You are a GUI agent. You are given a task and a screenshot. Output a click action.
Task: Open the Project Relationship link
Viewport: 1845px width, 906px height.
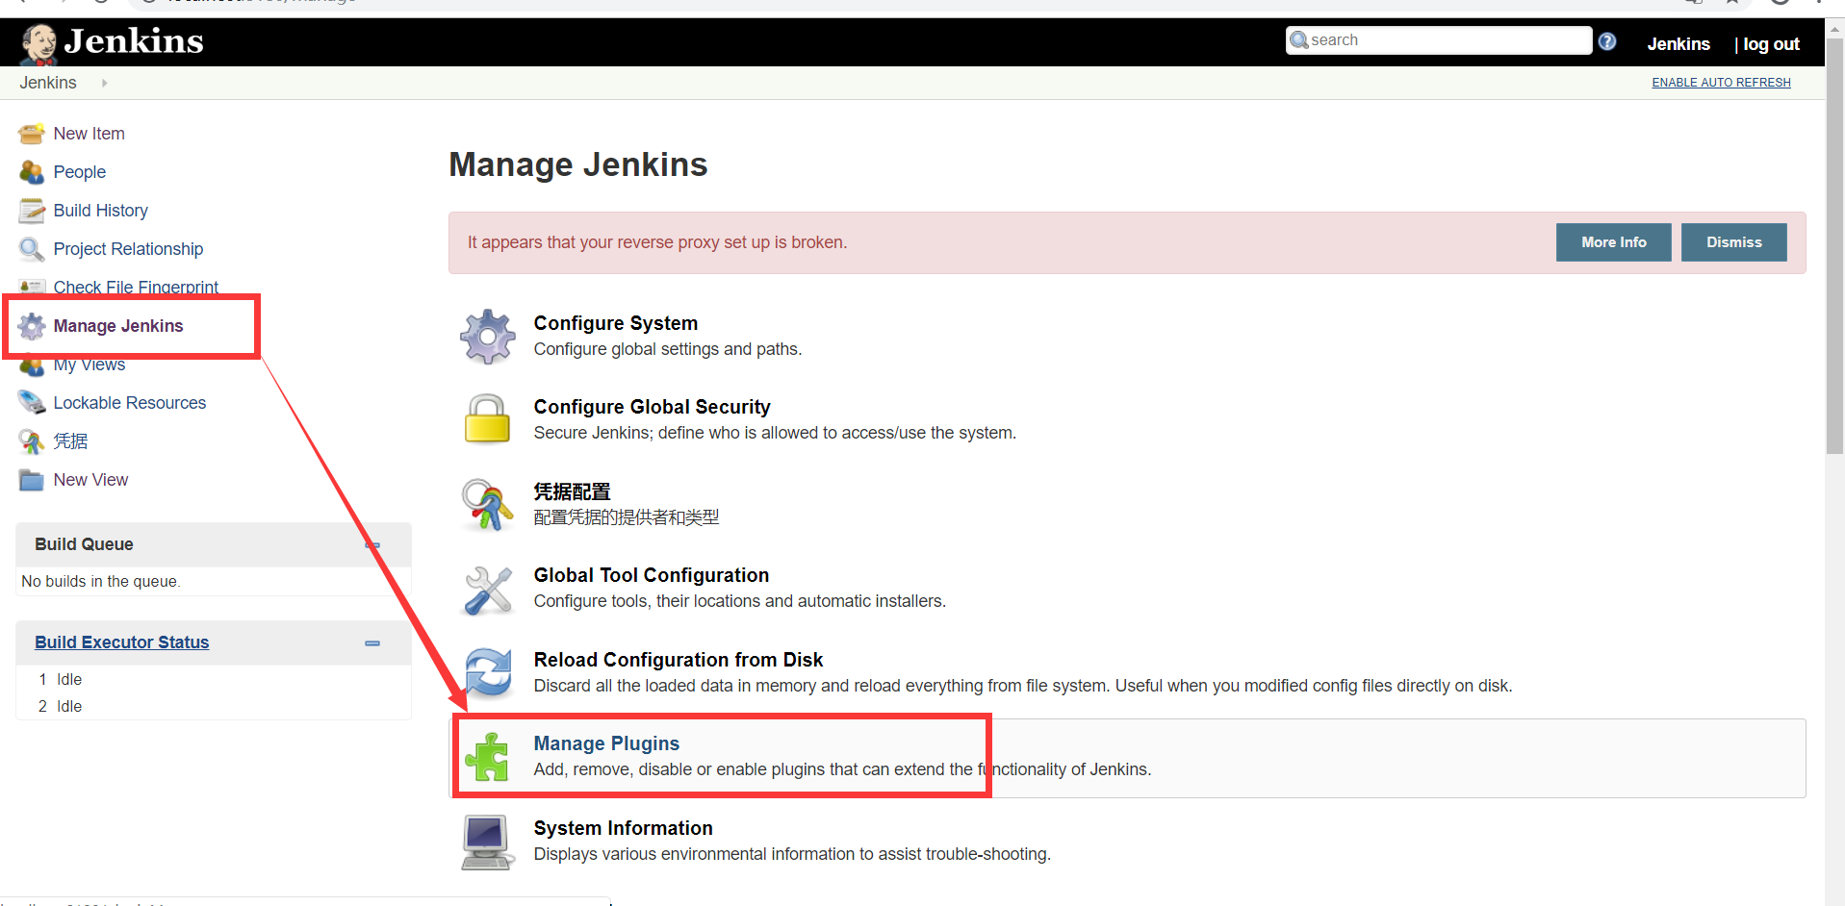(x=128, y=249)
